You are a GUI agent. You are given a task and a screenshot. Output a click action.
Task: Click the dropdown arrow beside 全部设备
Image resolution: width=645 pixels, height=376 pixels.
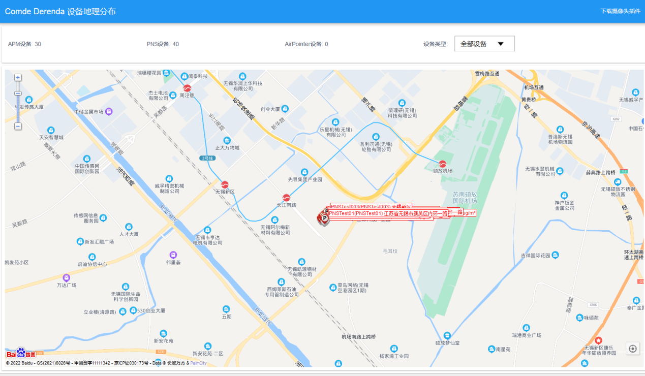[500, 44]
